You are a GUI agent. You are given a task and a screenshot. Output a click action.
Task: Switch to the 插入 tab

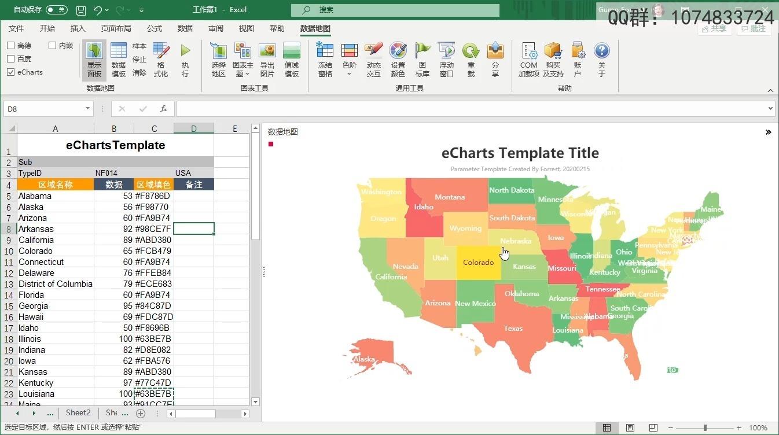(78, 28)
